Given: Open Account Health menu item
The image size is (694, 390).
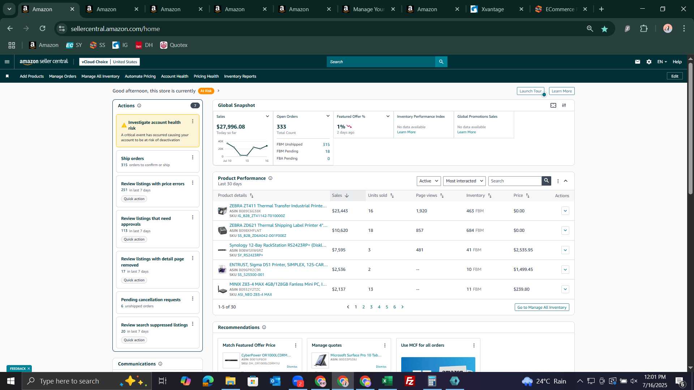Looking at the screenshot, I should 175,76.
